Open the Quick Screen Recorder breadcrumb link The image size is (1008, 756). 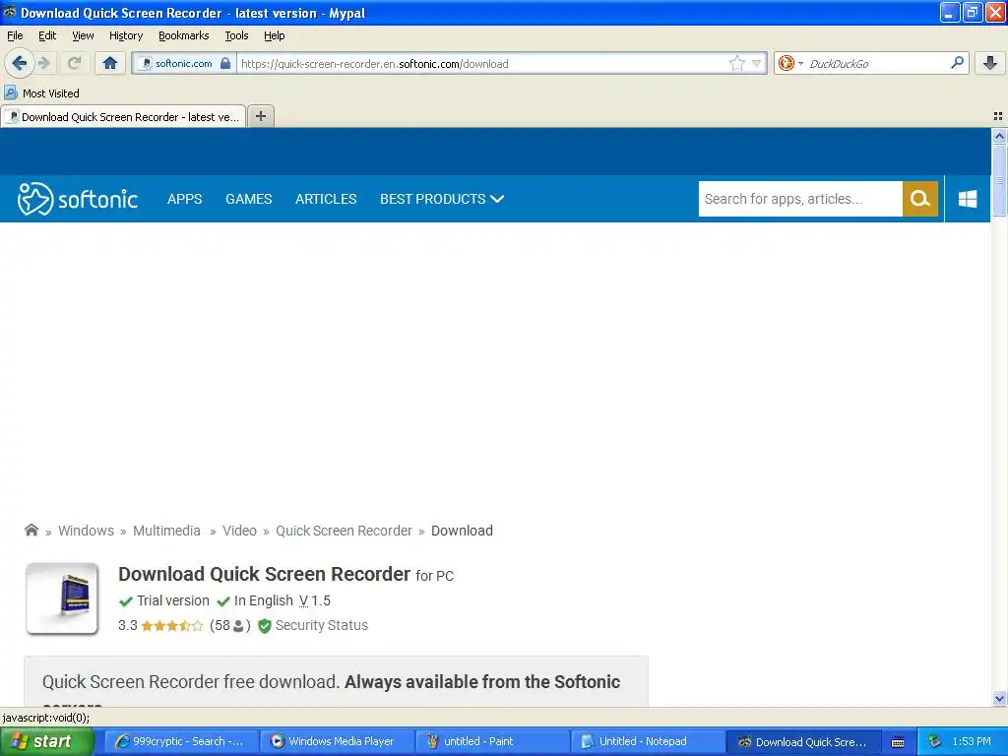(344, 531)
